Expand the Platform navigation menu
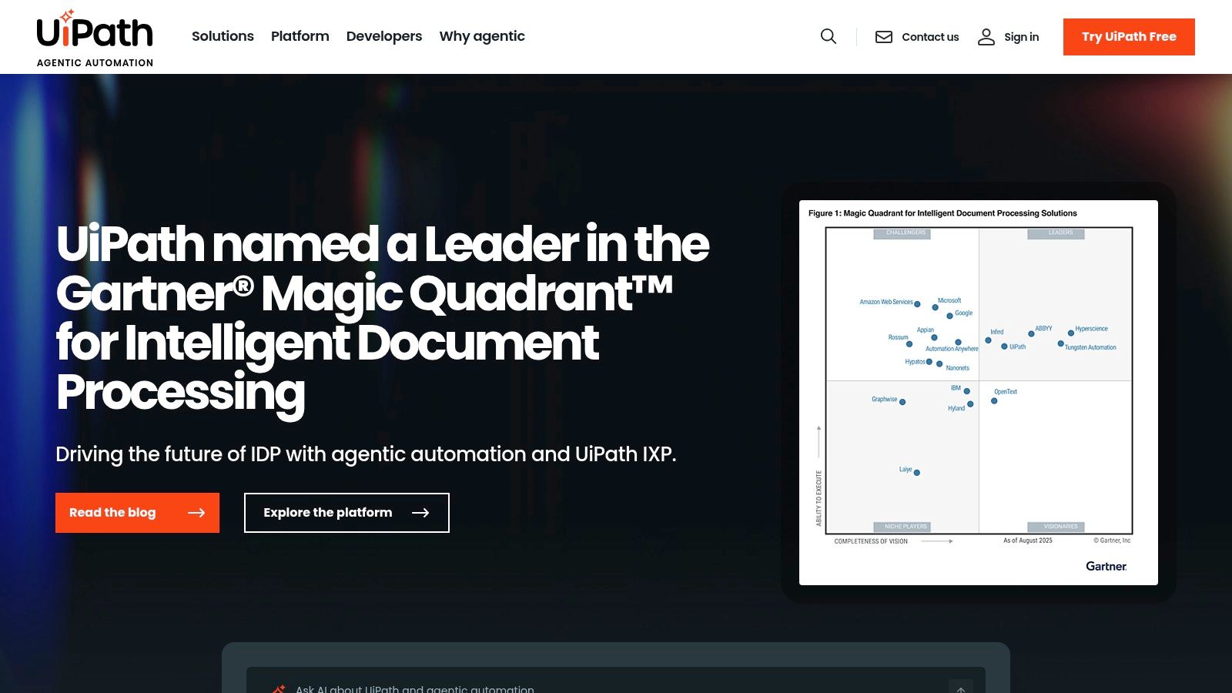The height and width of the screenshot is (693, 1232). point(300,36)
